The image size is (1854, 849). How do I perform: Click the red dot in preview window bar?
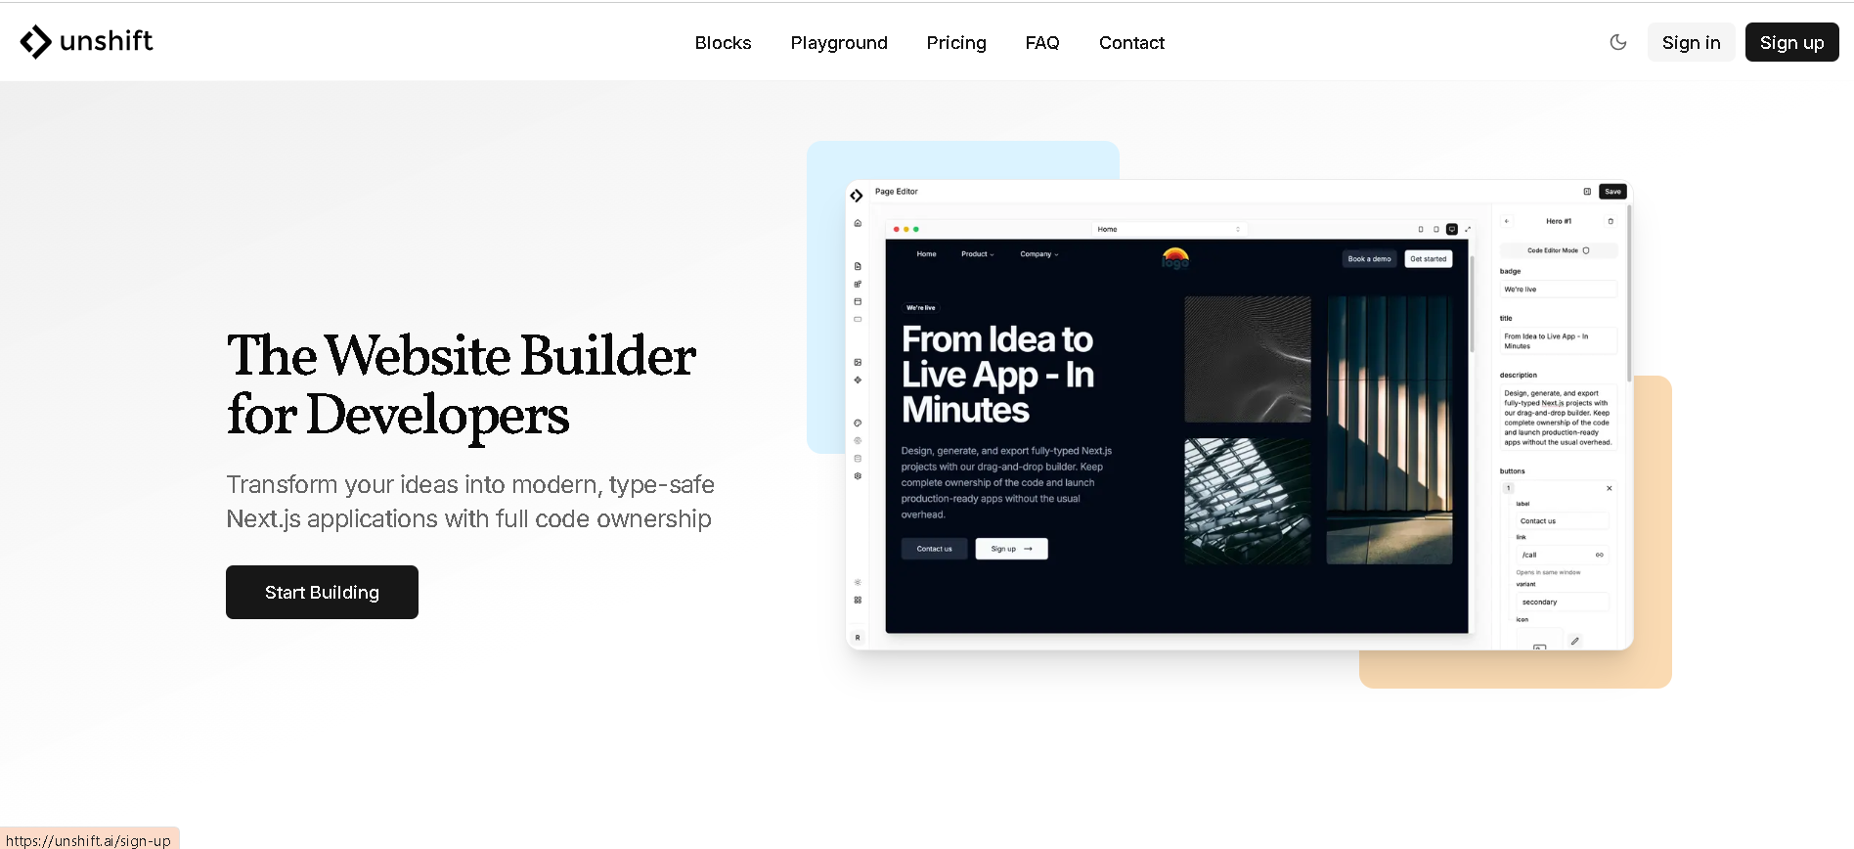(x=897, y=229)
